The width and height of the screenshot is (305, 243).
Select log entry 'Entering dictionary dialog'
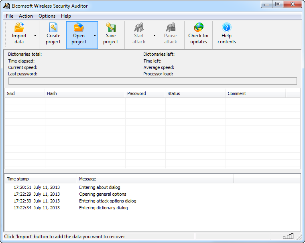tap(104, 208)
